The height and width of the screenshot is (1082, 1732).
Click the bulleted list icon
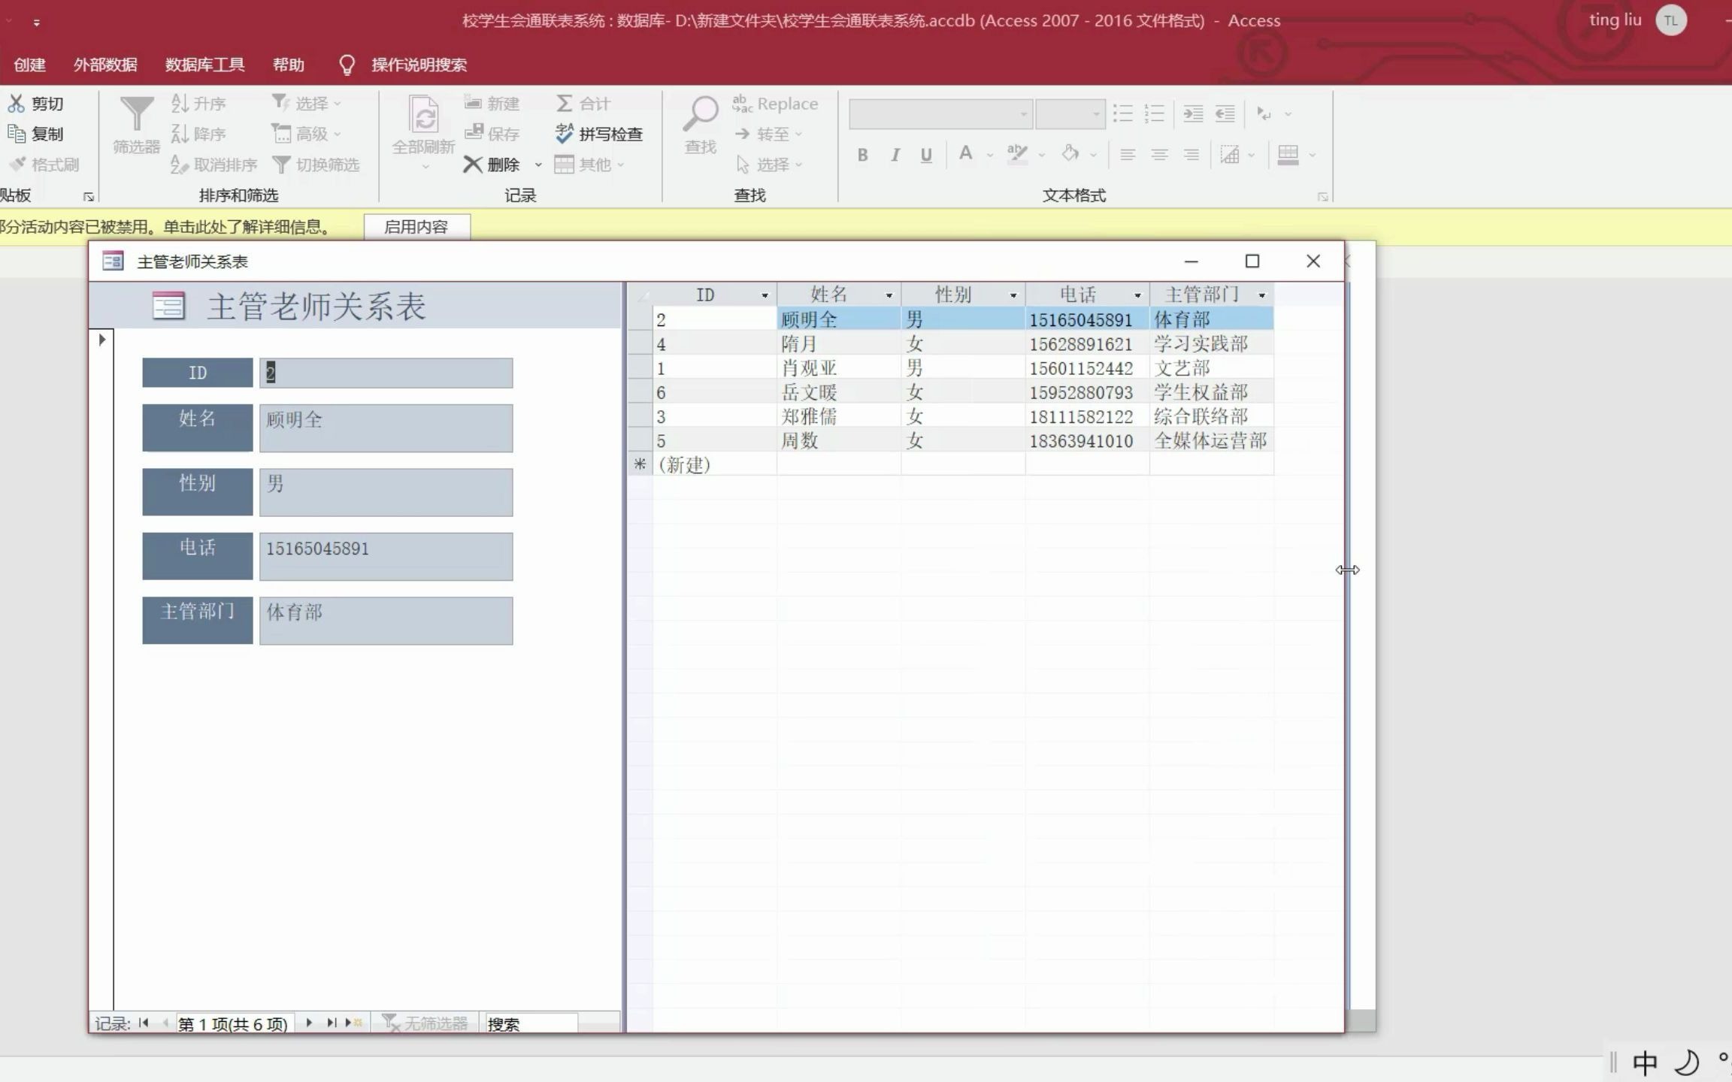click(x=1123, y=113)
